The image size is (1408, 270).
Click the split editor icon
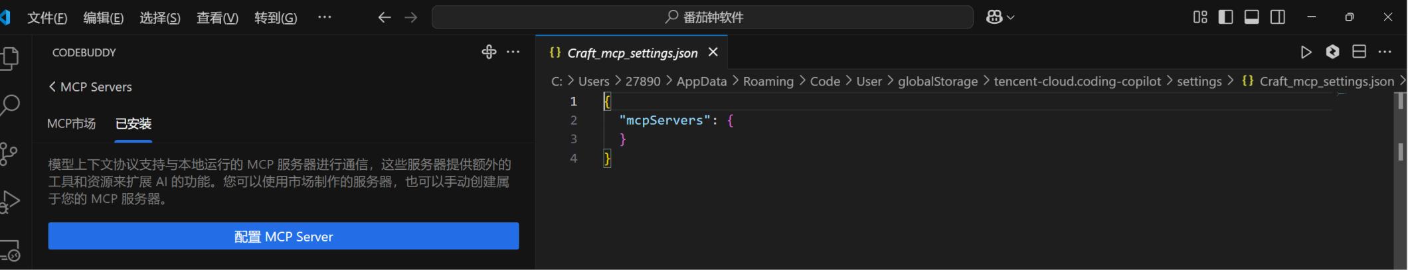1359,52
